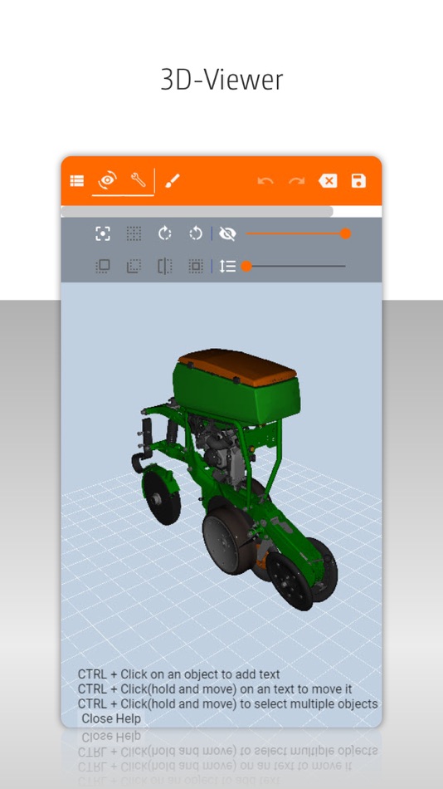
Task: Click the dotted square select-all icon
Action: click(x=196, y=266)
